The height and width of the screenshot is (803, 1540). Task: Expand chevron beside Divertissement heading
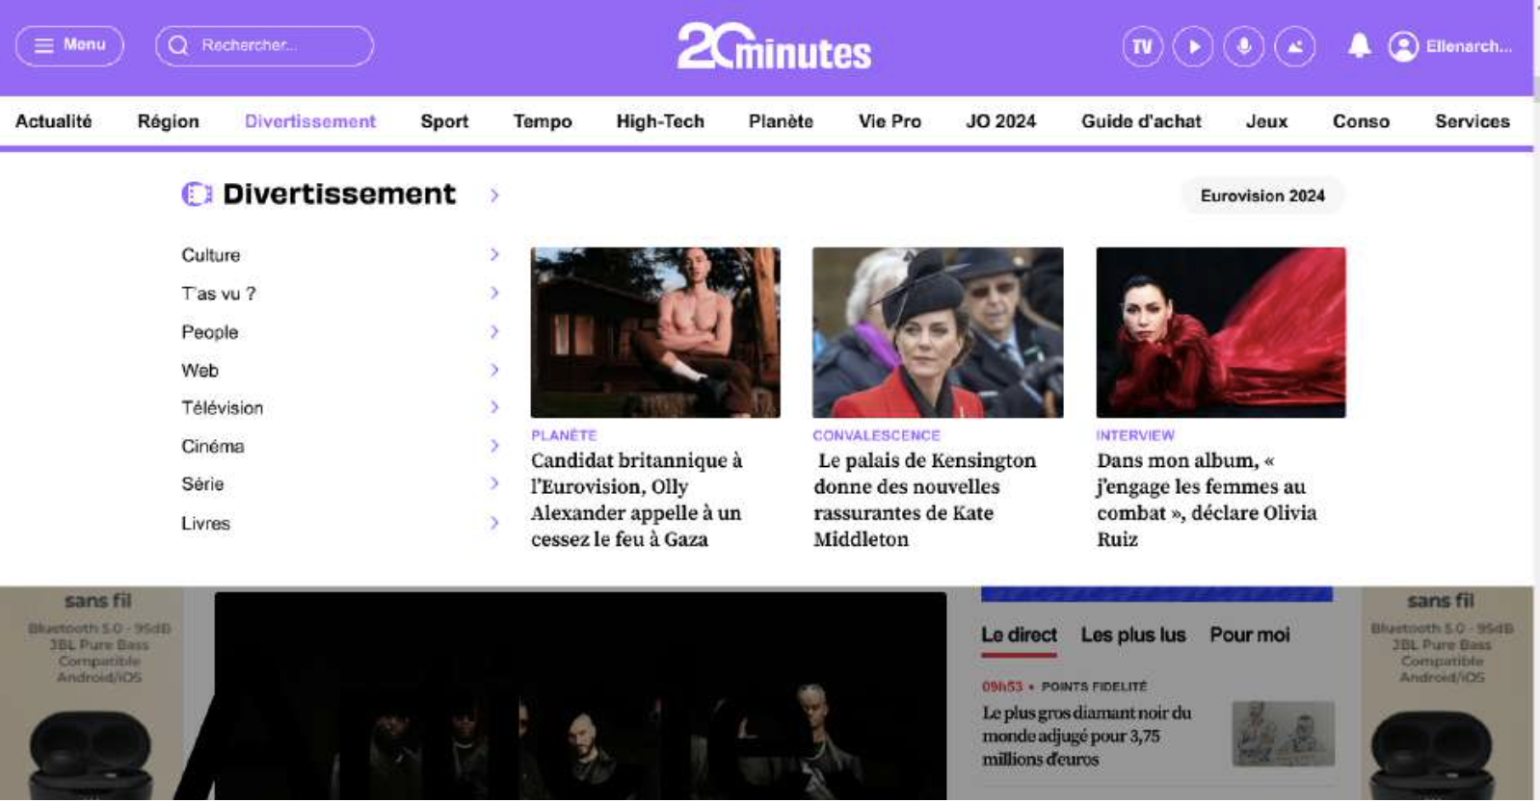(494, 195)
